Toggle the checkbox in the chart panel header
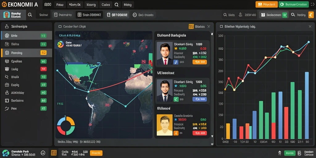The width and height of the screenshot is (316, 158). point(221,27)
